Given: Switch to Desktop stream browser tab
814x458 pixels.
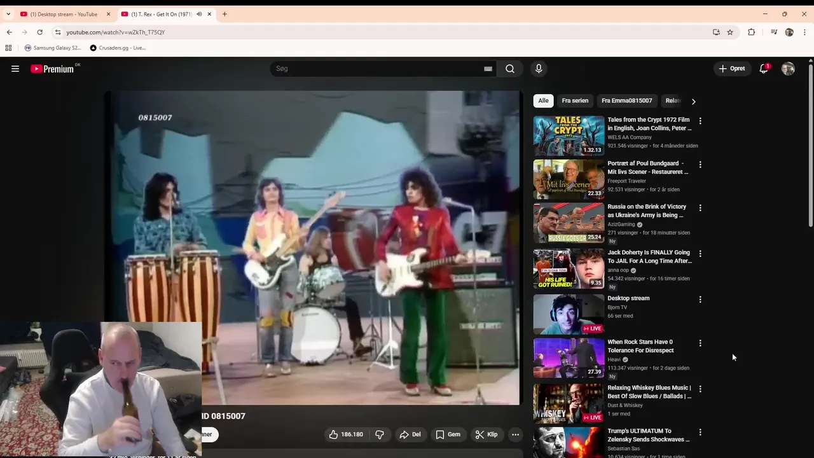Looking at the screenshot, I should [x=64, y=14].
